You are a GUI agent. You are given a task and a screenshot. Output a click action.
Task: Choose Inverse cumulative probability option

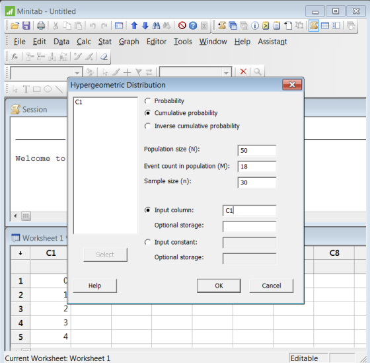click(x=148, y=126)
